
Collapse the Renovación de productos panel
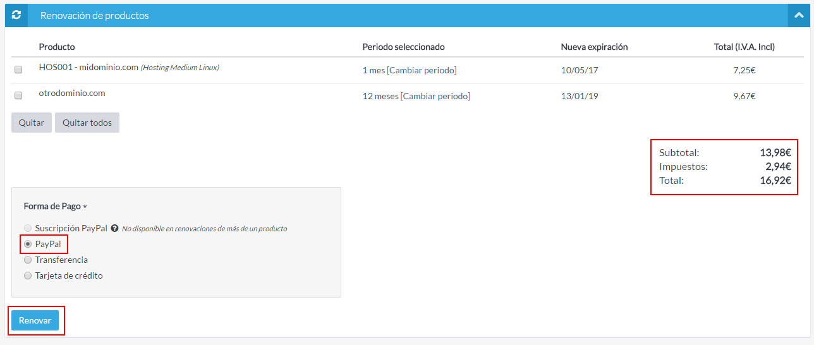[x=799, y=15]
